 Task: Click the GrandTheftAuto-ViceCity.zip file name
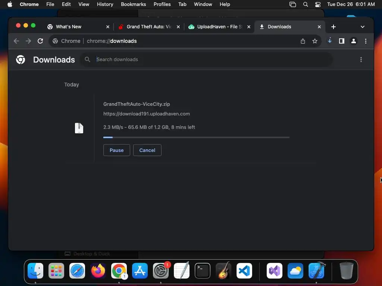pos(137,104)
